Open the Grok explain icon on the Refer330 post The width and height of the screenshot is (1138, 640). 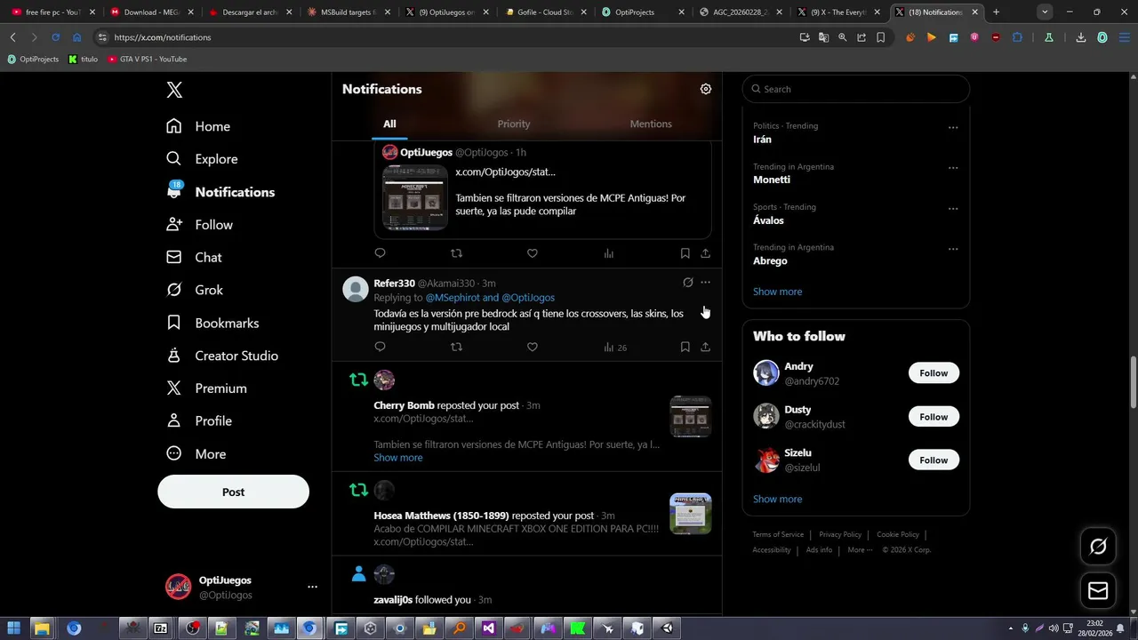[x=687, y=283]
